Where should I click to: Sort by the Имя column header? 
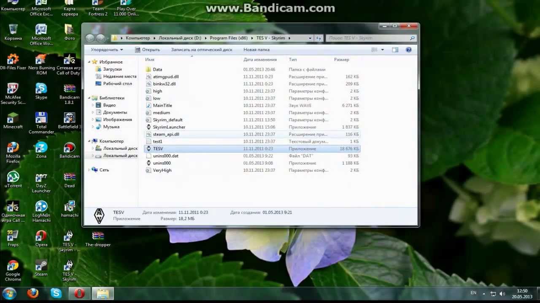pos(149,60)
